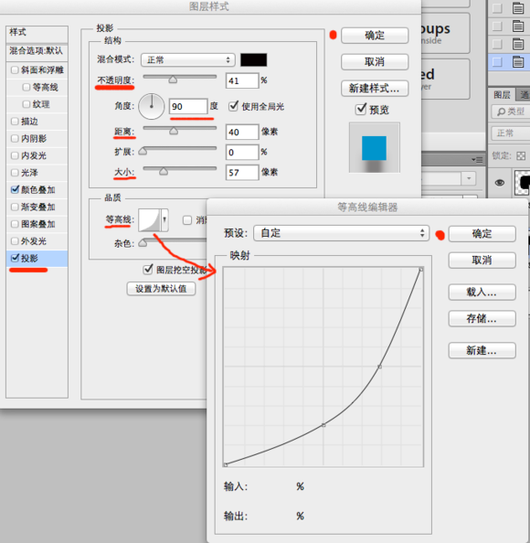This screenshot has width=530, height=543.
Task: Enable the 内发光 checkbox
Action: point(15,155)
